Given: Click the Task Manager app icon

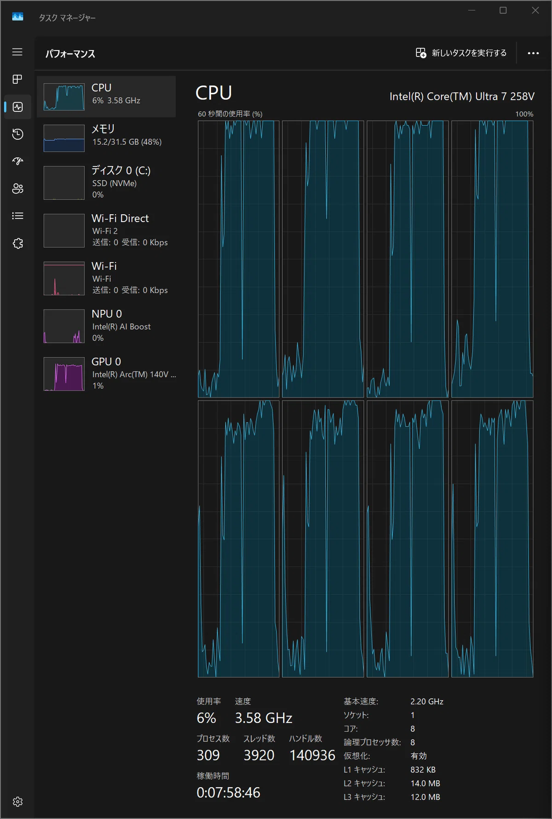Looking at the screenshot, I should click(17, 17).
